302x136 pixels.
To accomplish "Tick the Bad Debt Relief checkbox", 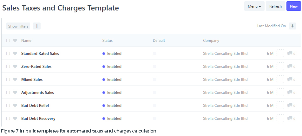I will [8, 106].
